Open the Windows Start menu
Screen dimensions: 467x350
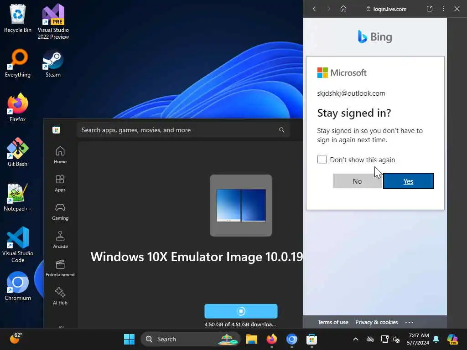coord(129,339)
